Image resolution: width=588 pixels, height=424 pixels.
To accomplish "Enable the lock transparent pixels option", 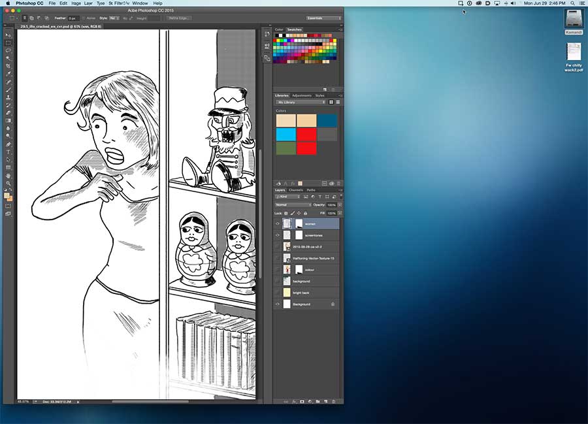I will (285, 212).
